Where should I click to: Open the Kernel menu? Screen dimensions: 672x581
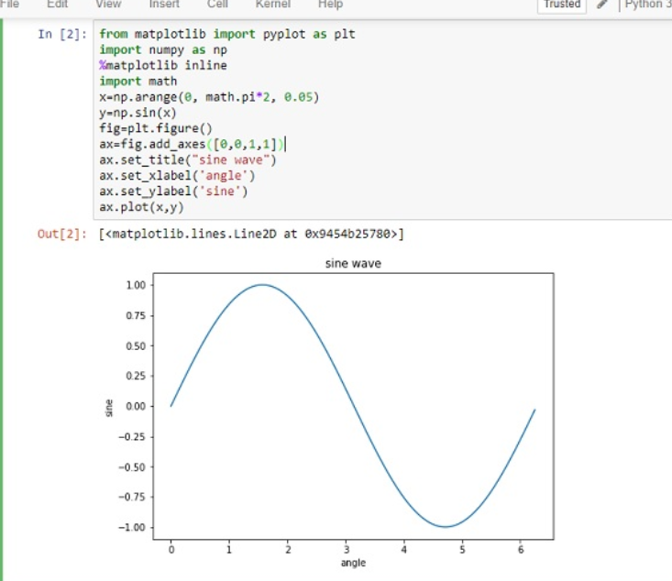point(272,4)
